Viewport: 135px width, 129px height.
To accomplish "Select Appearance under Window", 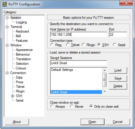I will click(24, 50).
